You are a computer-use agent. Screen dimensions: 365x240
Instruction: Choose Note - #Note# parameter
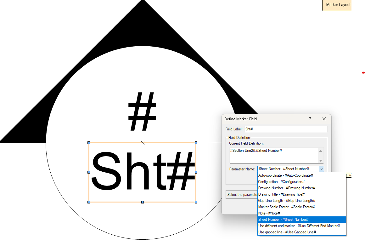coord(269,213)
